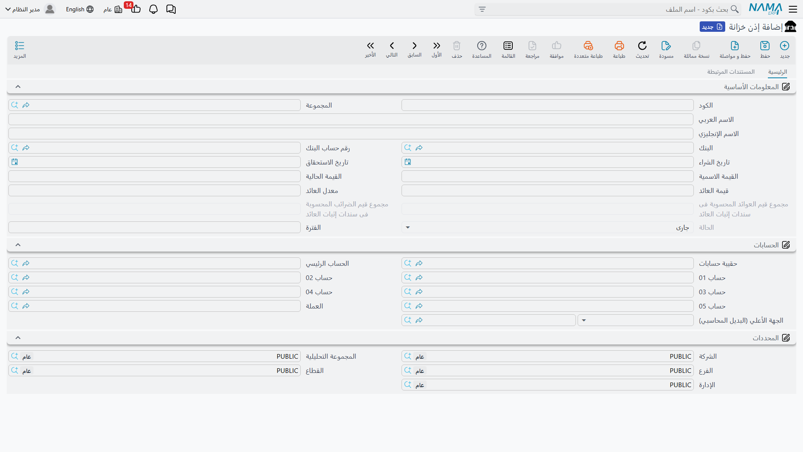Click the موافقة (Approve) thumbs-up icon
This screenshot has width=803, height=452.
pos(556,46)
